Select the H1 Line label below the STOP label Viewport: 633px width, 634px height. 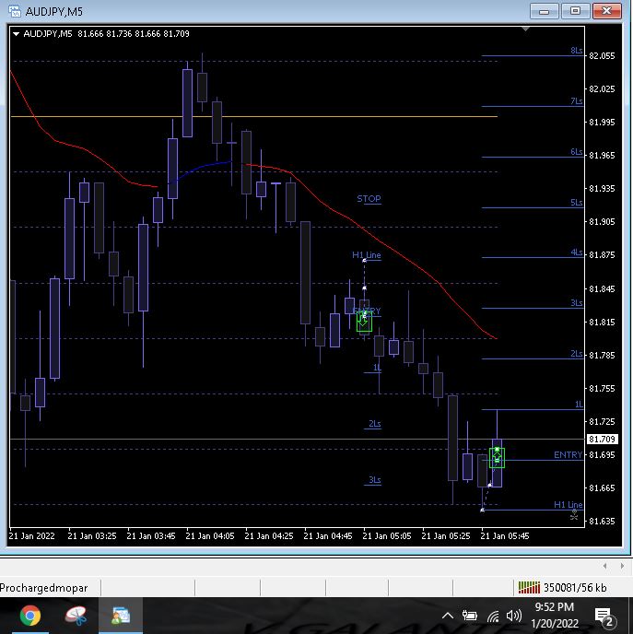click(x=366, y=254)
